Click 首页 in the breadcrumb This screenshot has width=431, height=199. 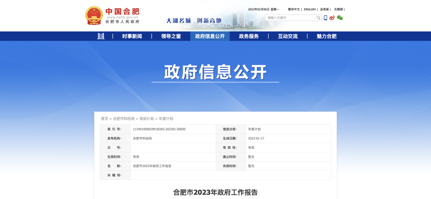tap(105, 119)
